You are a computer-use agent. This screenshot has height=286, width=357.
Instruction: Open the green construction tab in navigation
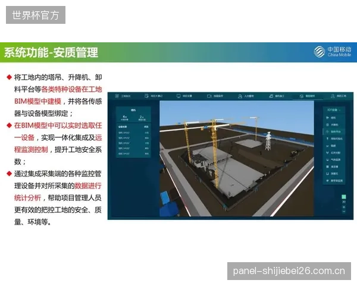277,97
